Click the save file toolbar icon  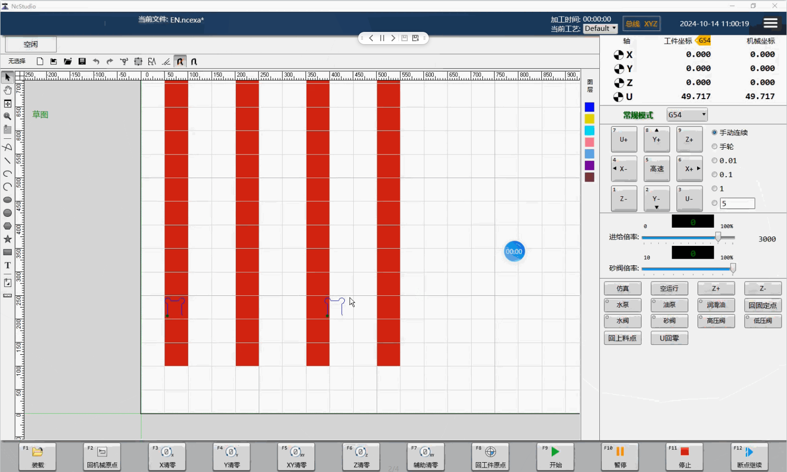click(x=82, y=61)
